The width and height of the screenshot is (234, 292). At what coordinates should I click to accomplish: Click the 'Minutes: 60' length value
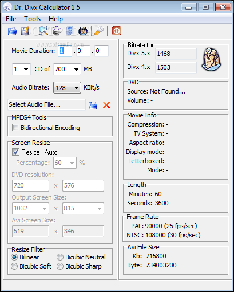145,194
